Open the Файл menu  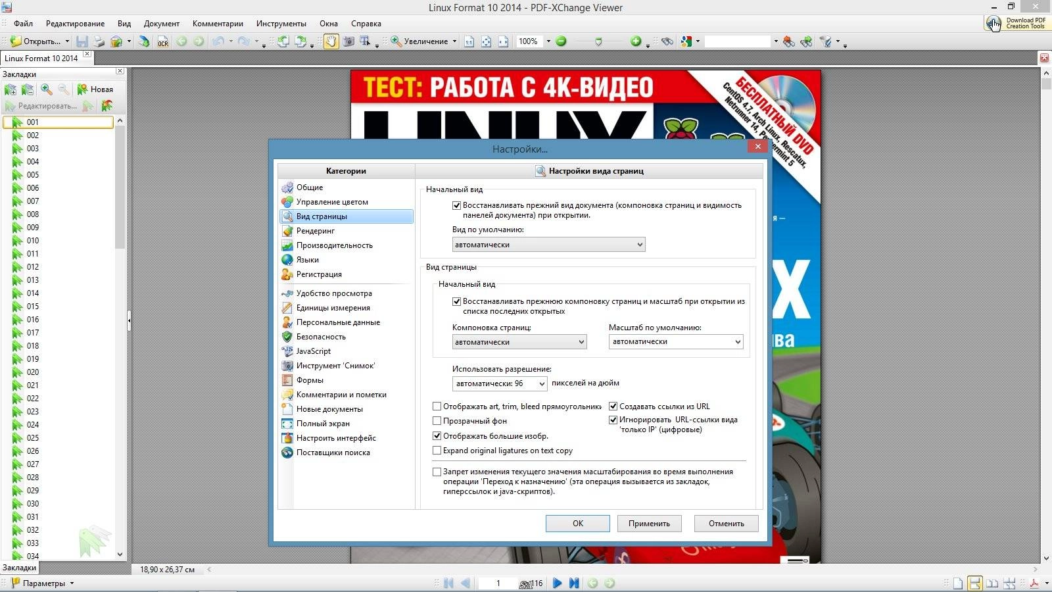tap(23, 24)
